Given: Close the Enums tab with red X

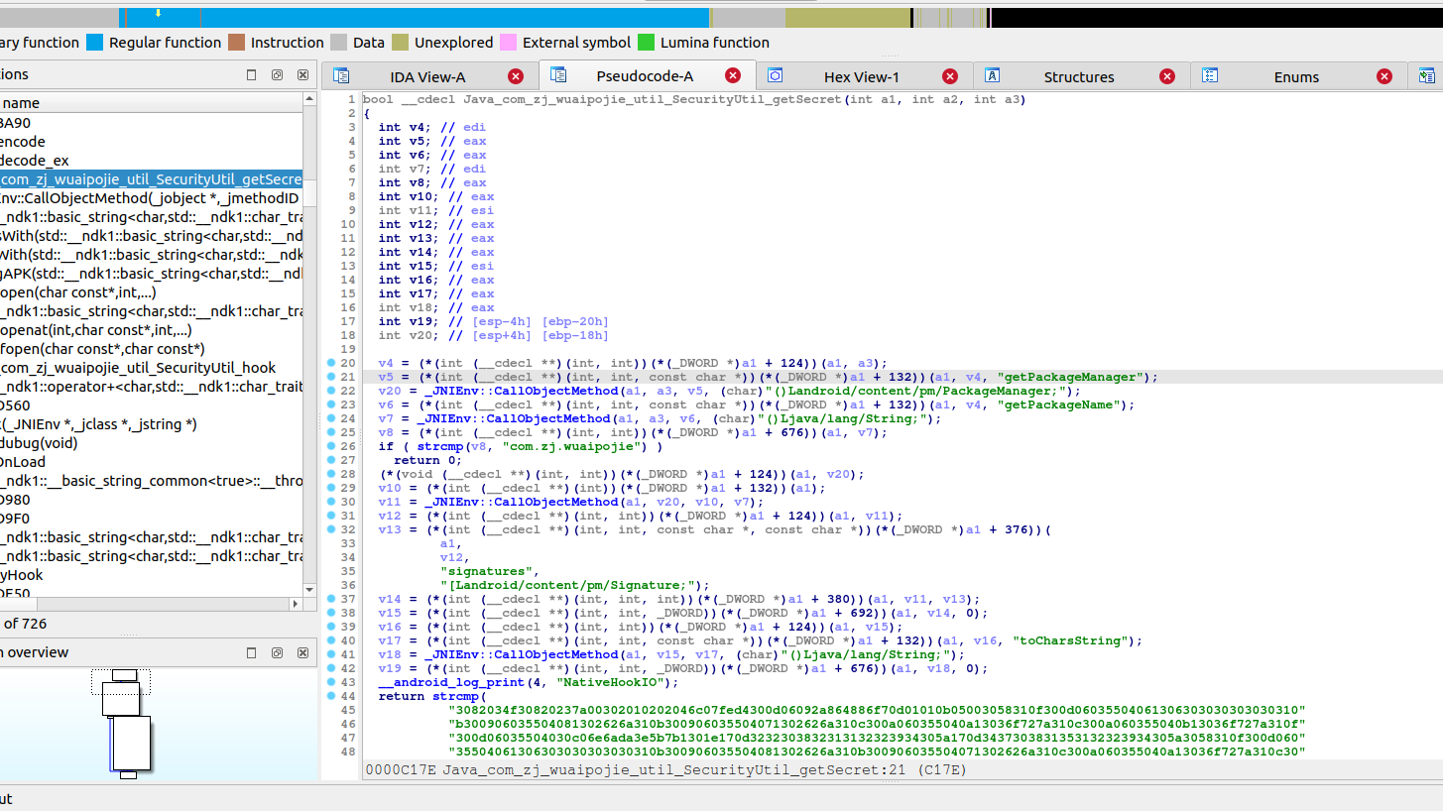Looking at the screenshot, I should 1384,76.
